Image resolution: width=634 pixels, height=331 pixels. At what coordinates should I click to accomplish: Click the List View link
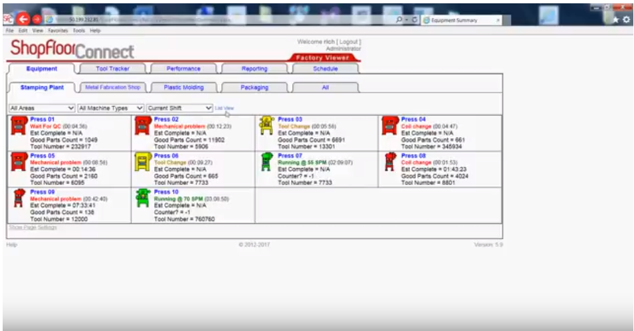pyautogui.click(x=224, y=108)
